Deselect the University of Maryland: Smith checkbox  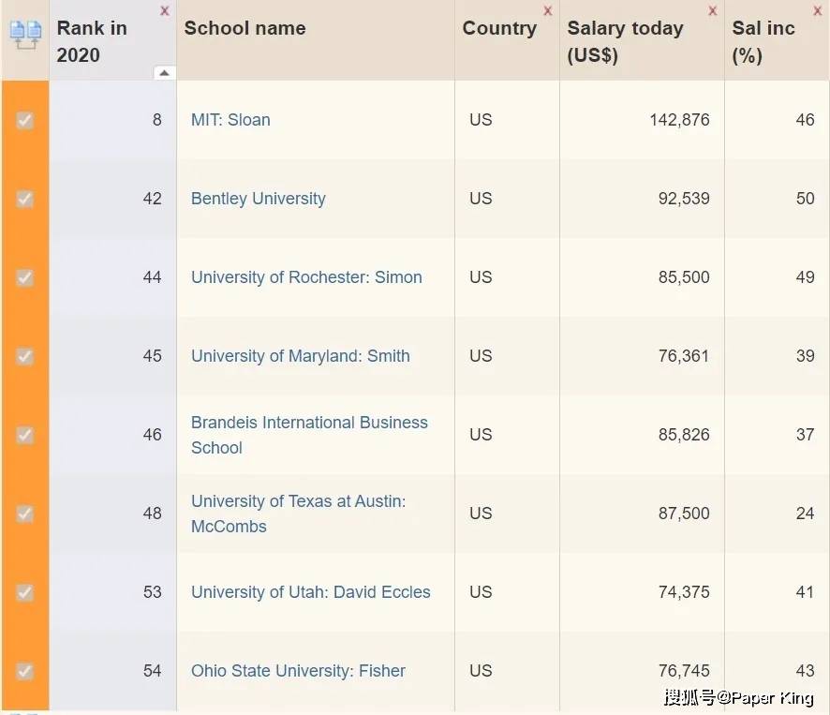coord(25,356)
